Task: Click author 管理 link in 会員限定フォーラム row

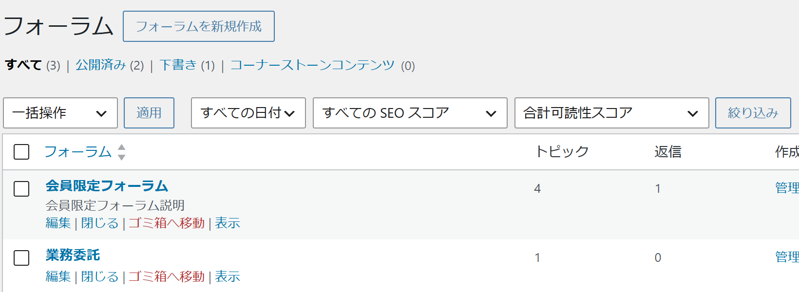Action: (787, 188)
